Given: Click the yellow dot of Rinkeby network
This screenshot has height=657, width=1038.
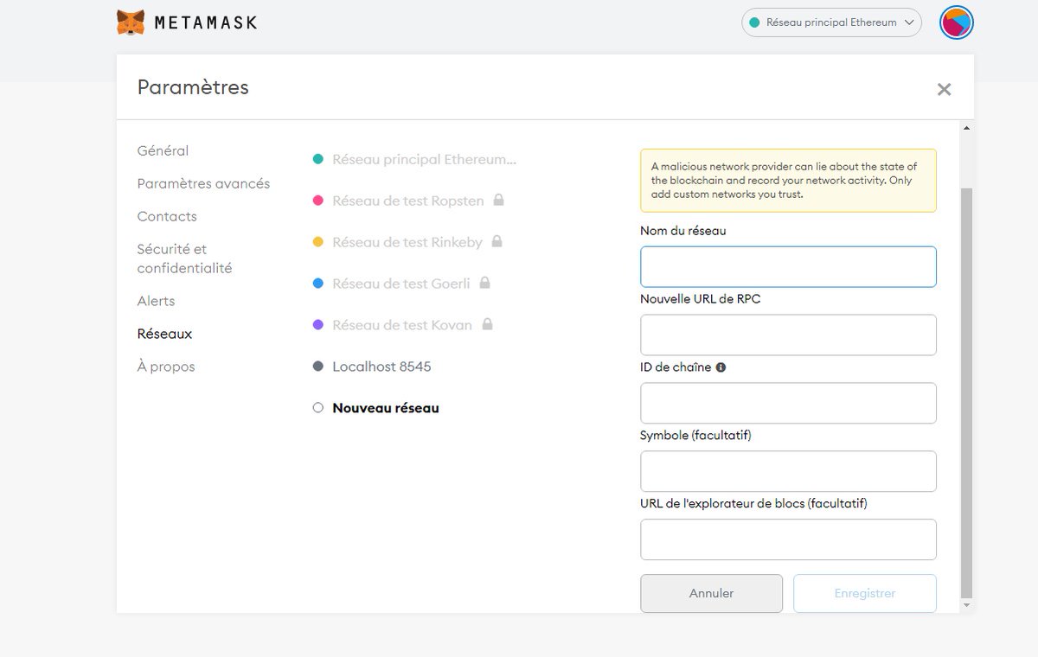Looking at the screenshot, I should 317,242.
